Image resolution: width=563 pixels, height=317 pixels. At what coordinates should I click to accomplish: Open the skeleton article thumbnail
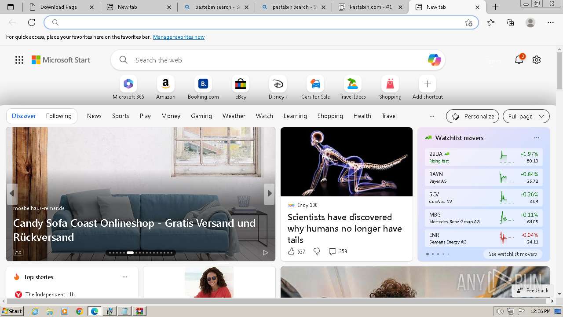pyautogui.click(x=347, y=162)
